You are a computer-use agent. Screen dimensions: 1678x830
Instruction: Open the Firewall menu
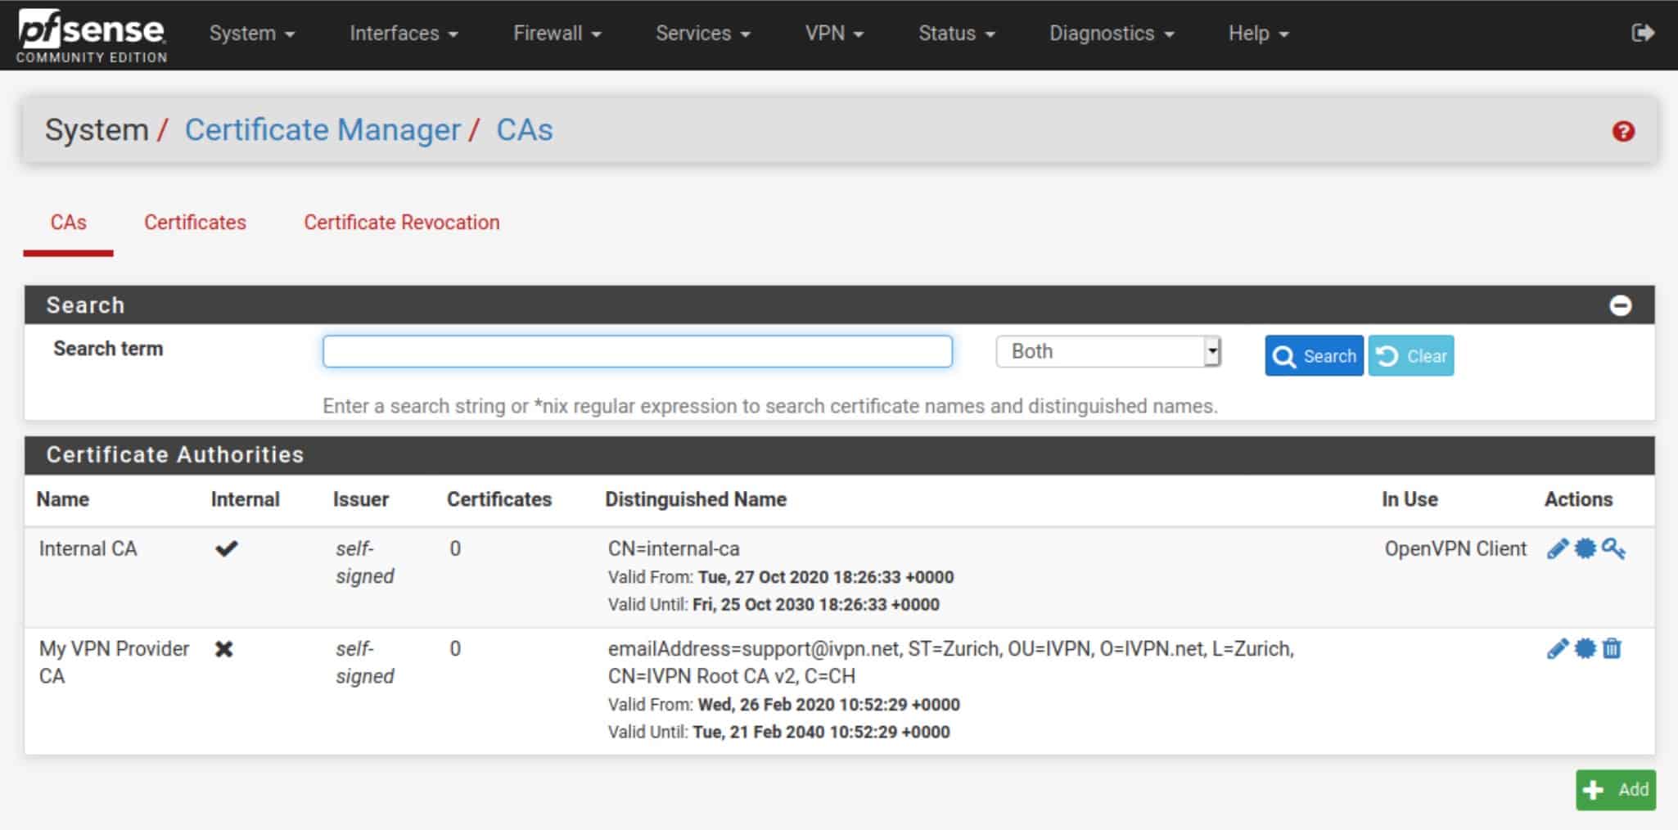click(x=557, y=34)
